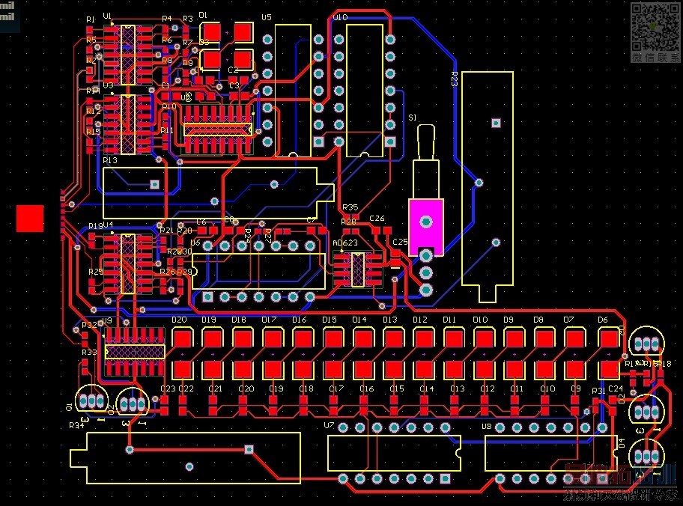
Task: Click the U4 designator label
Action: (108, 225)
